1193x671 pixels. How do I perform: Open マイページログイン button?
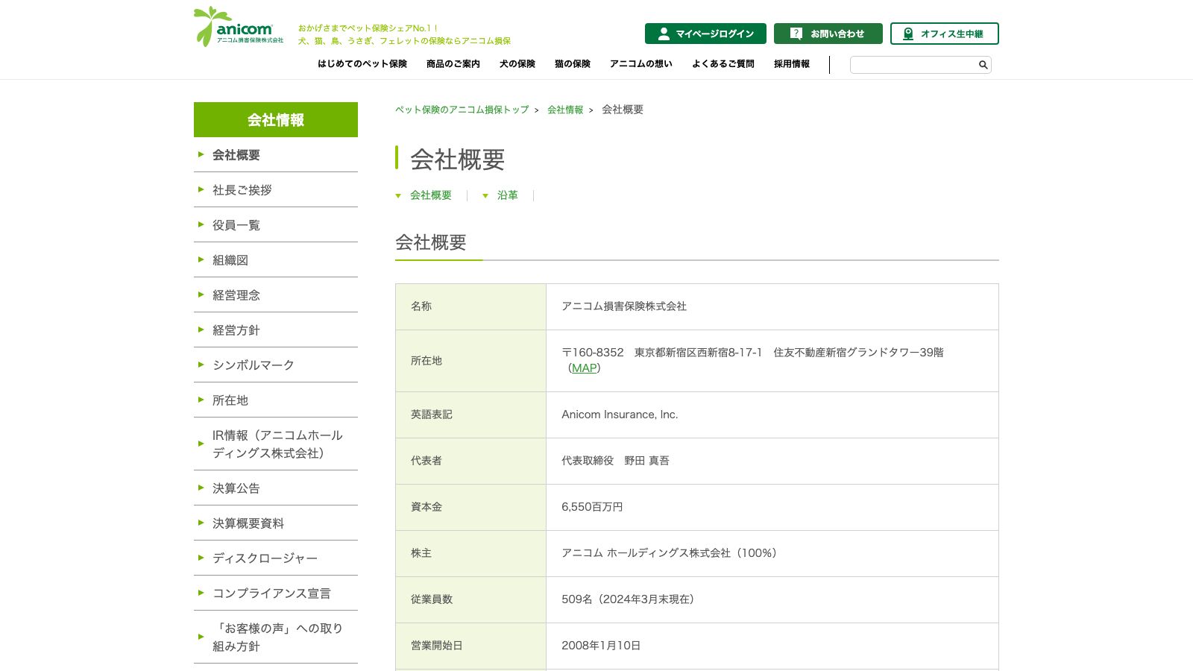(x=705, y=34)
